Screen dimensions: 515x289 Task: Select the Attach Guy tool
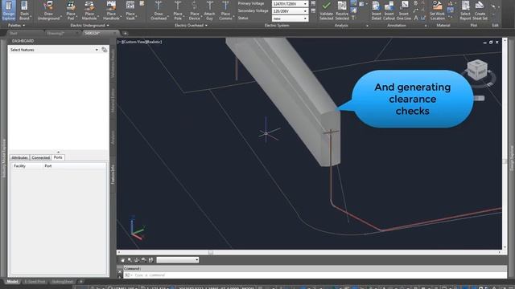[x=209, y=10]
